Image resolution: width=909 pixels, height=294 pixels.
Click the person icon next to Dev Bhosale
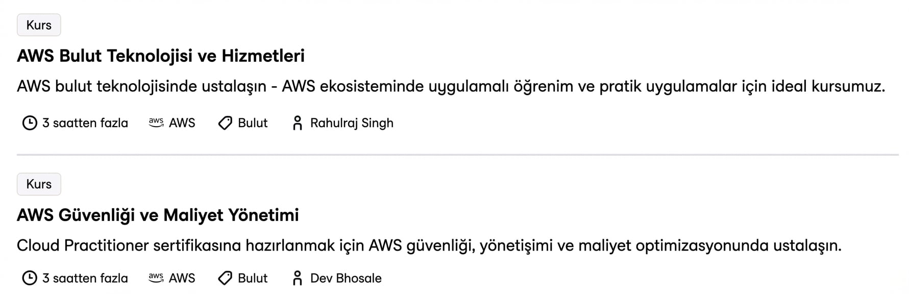297,278
